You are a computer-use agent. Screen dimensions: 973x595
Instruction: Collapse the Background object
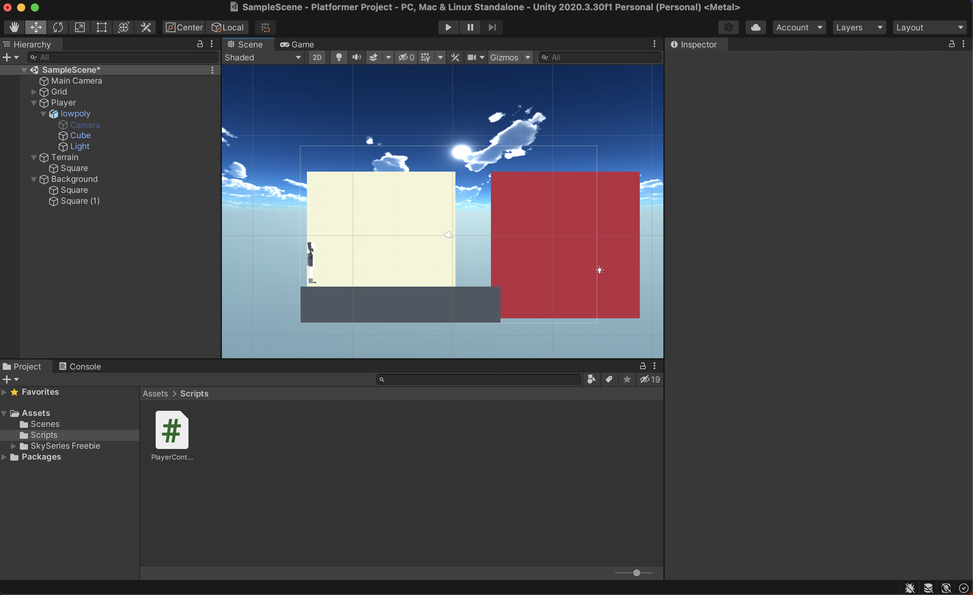pos(34,179)
